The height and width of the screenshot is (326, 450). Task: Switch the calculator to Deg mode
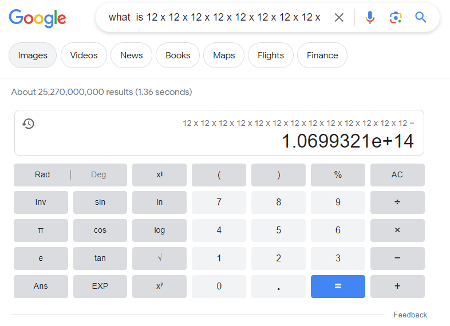pos(98,174)
